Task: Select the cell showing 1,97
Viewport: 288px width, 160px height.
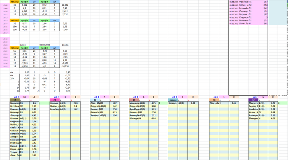Action: click(x=24, y=75)
